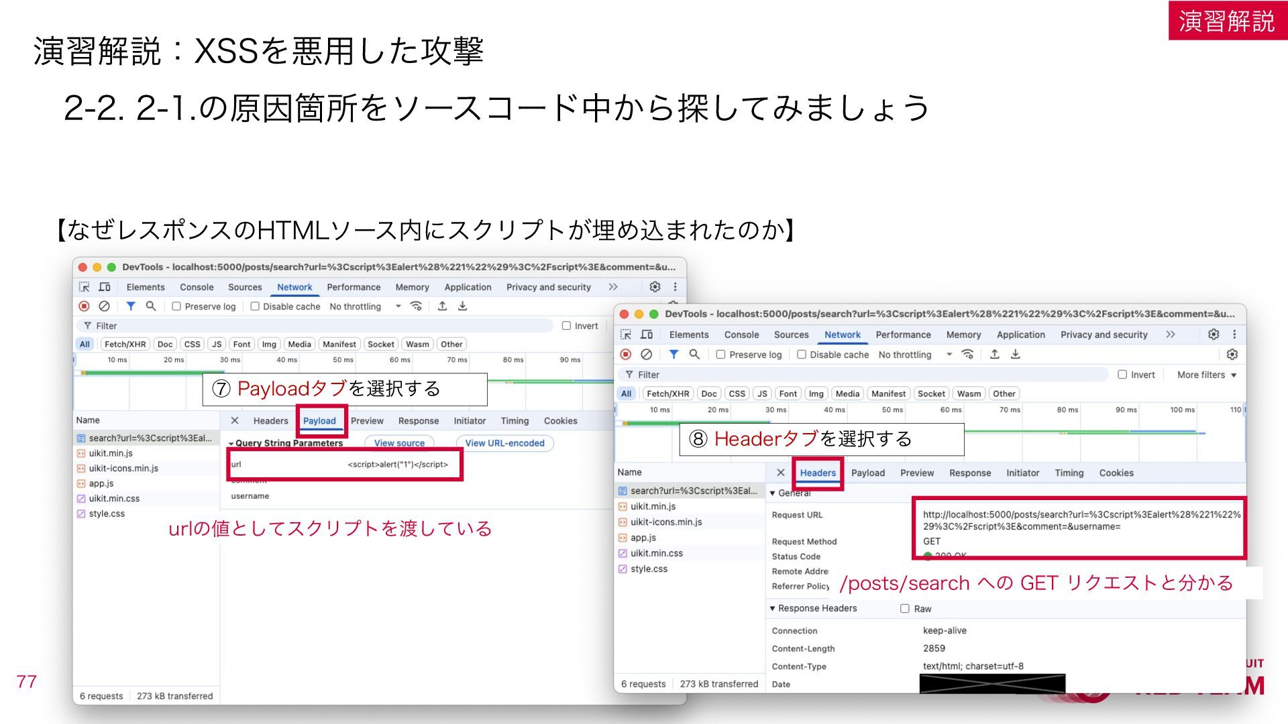Check Invert filter in right DevTools window
The image size is (1288, 724).
point(1122,375)
